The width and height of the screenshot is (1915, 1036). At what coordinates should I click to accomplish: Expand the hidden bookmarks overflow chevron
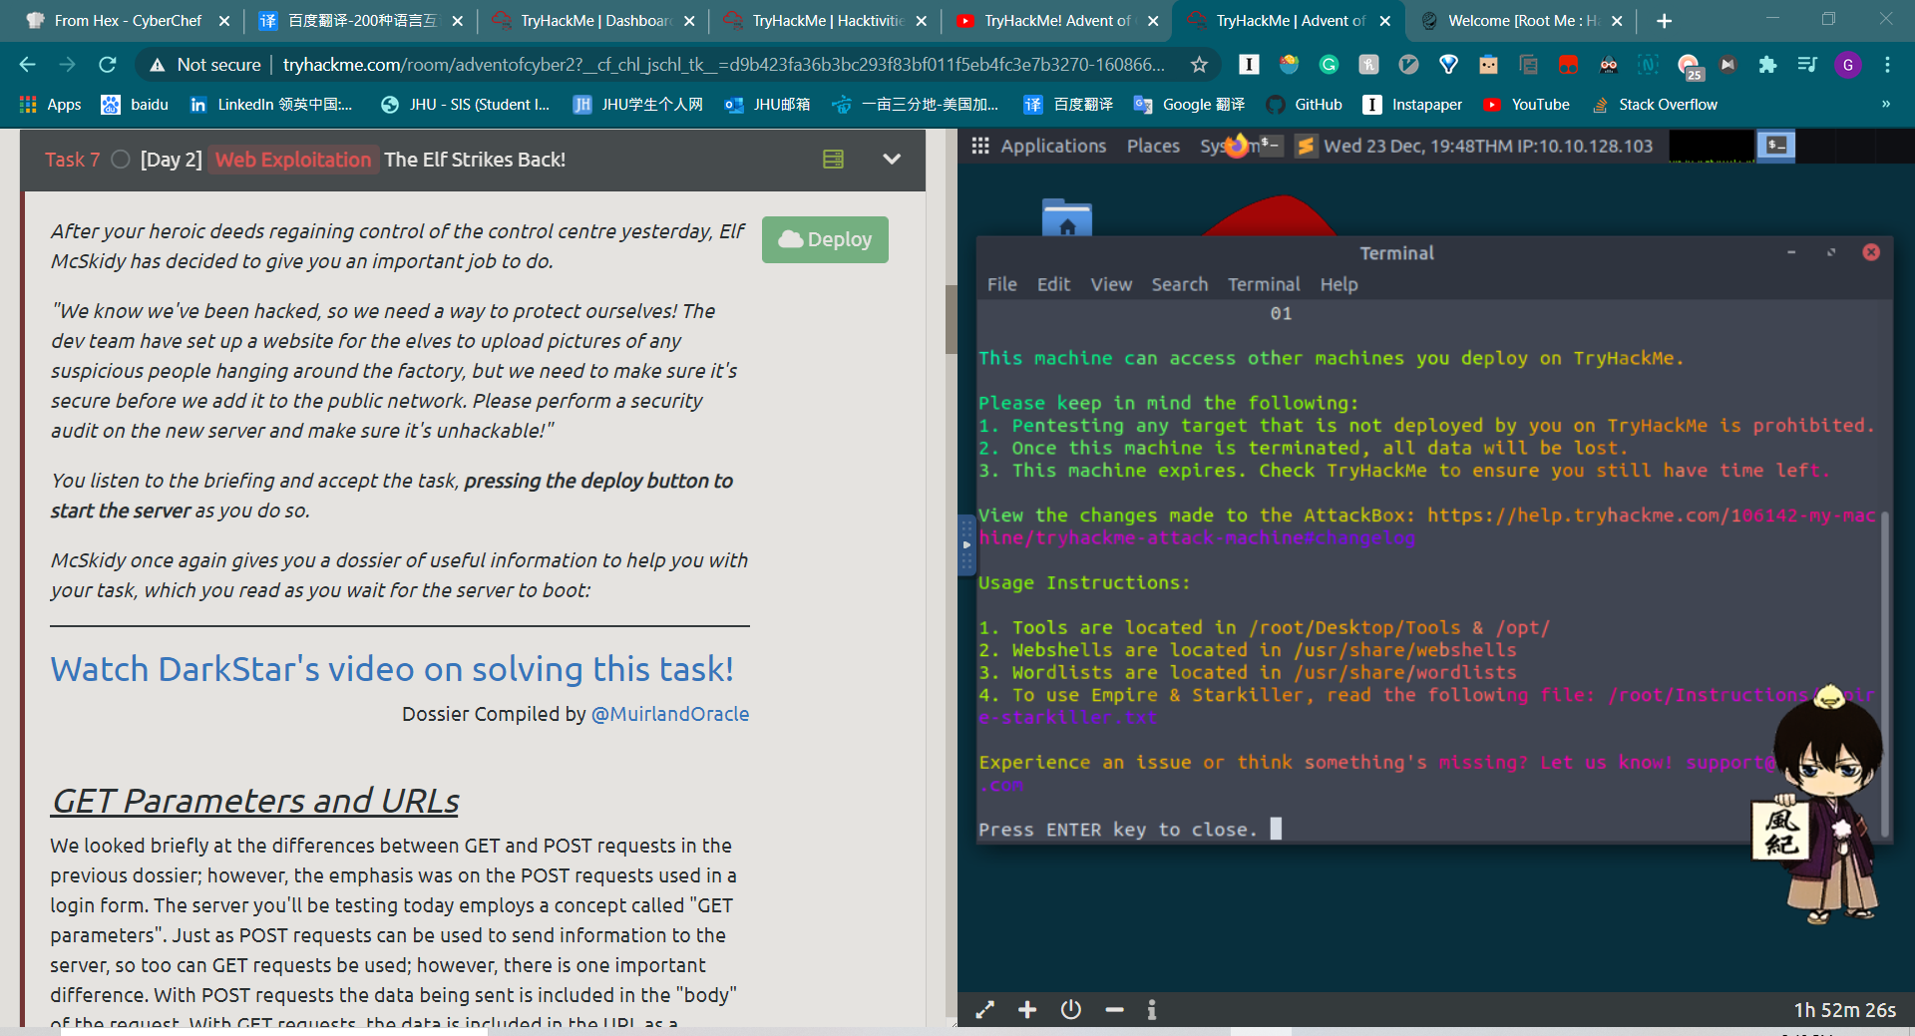(x=1885, y=104)
